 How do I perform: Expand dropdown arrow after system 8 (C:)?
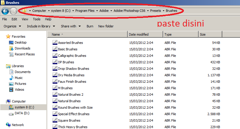73,11
